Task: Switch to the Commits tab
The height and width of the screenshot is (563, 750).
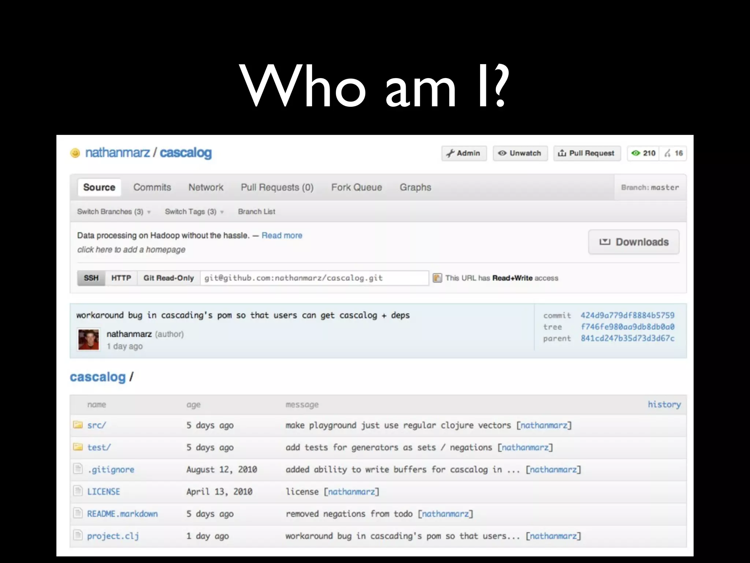Action: click(152, 187)
